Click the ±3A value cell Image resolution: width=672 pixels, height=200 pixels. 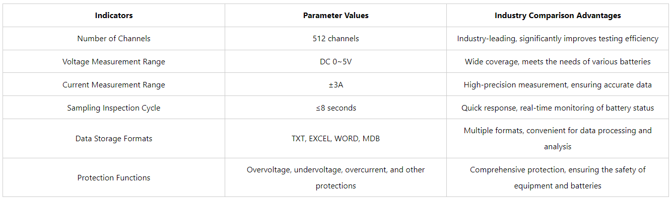(x=335, y=85)
